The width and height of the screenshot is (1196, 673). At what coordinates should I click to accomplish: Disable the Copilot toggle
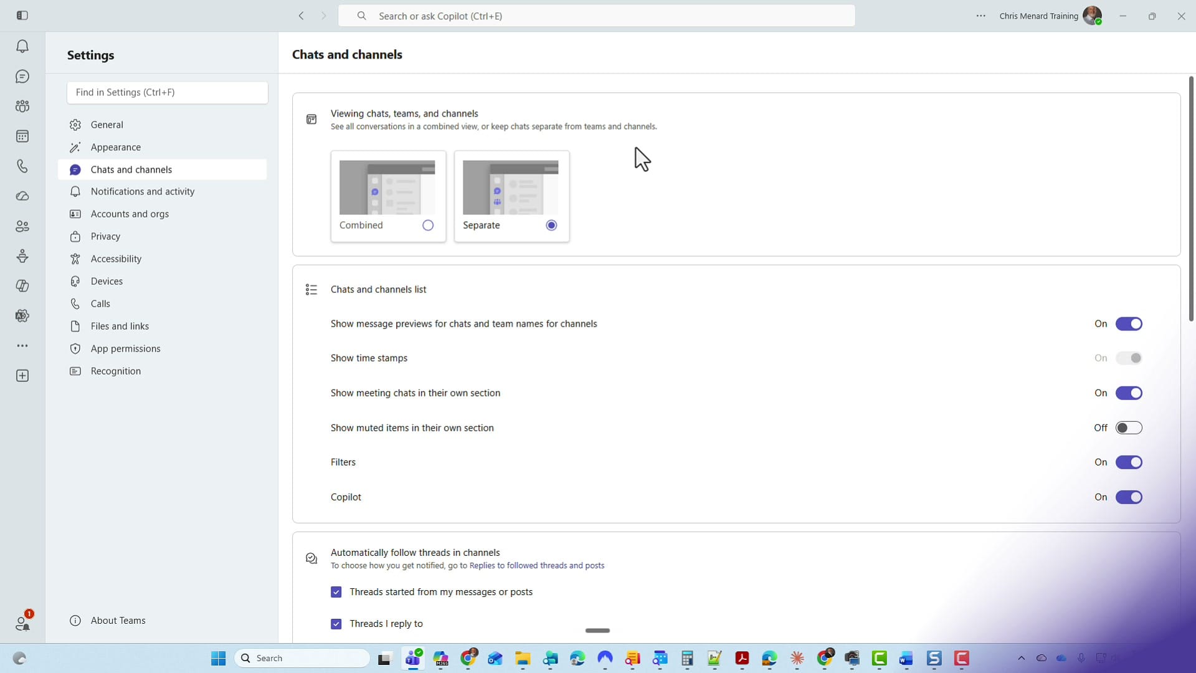[1129, 497]
